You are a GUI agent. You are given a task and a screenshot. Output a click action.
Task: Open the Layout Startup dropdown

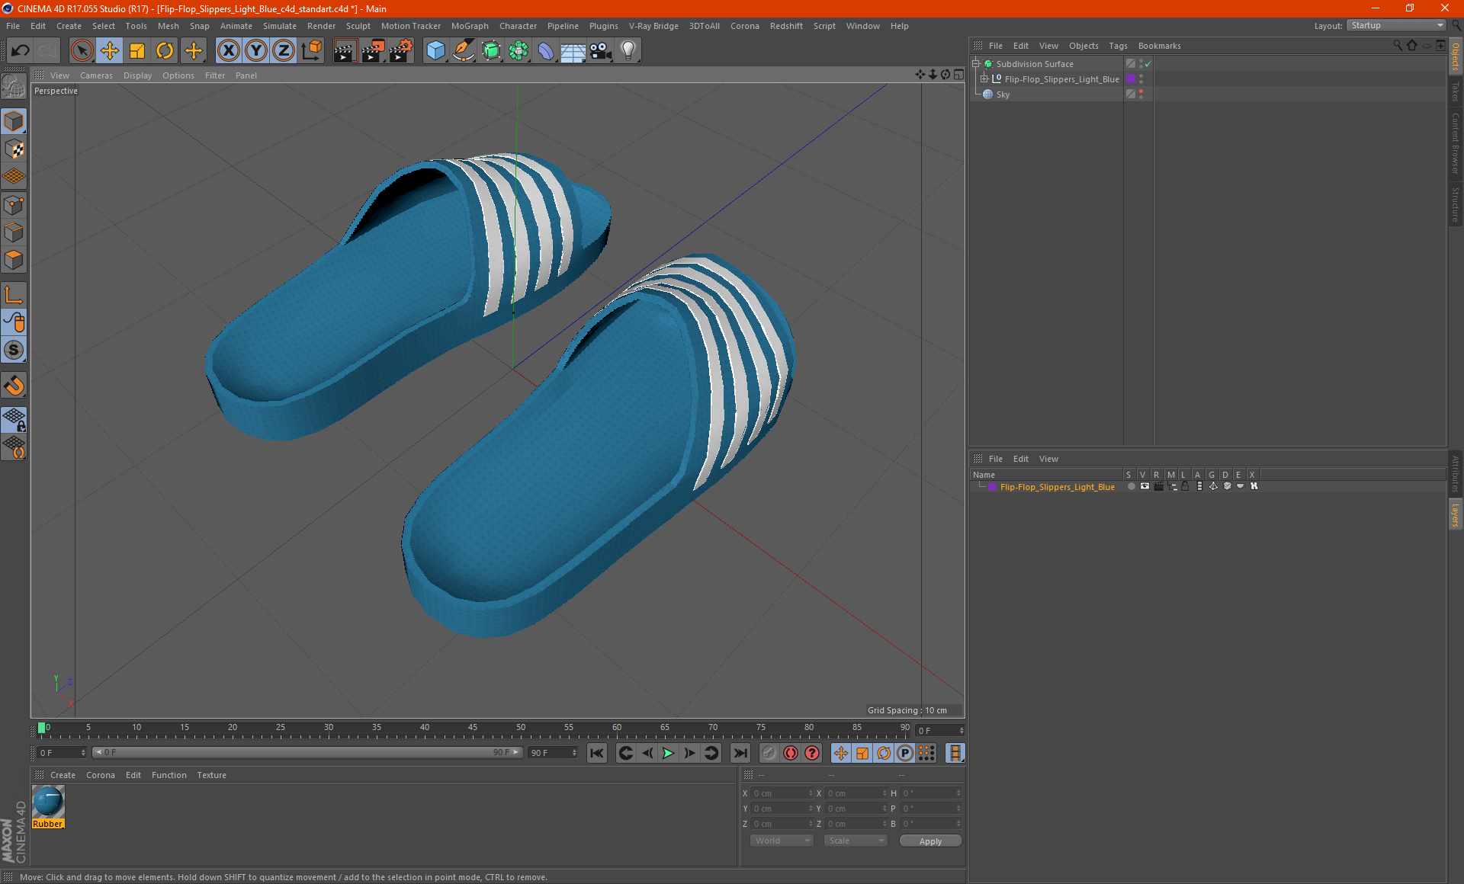point(1396,25)
